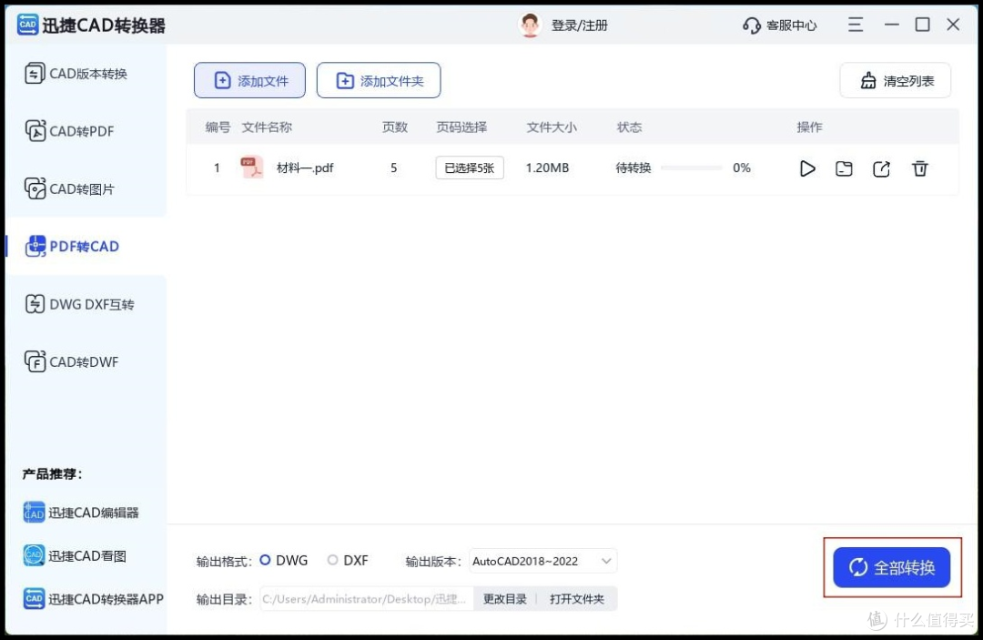Open 迅捷CAD编辑器 recommended product
The width and height of the screenshot is (983, 640).
click(x=81, y=513)
